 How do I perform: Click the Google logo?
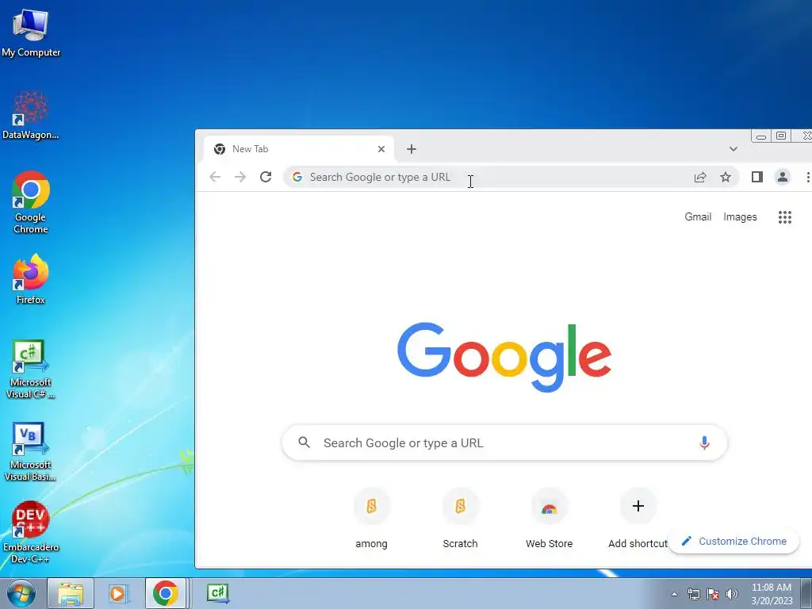(504, 356)
